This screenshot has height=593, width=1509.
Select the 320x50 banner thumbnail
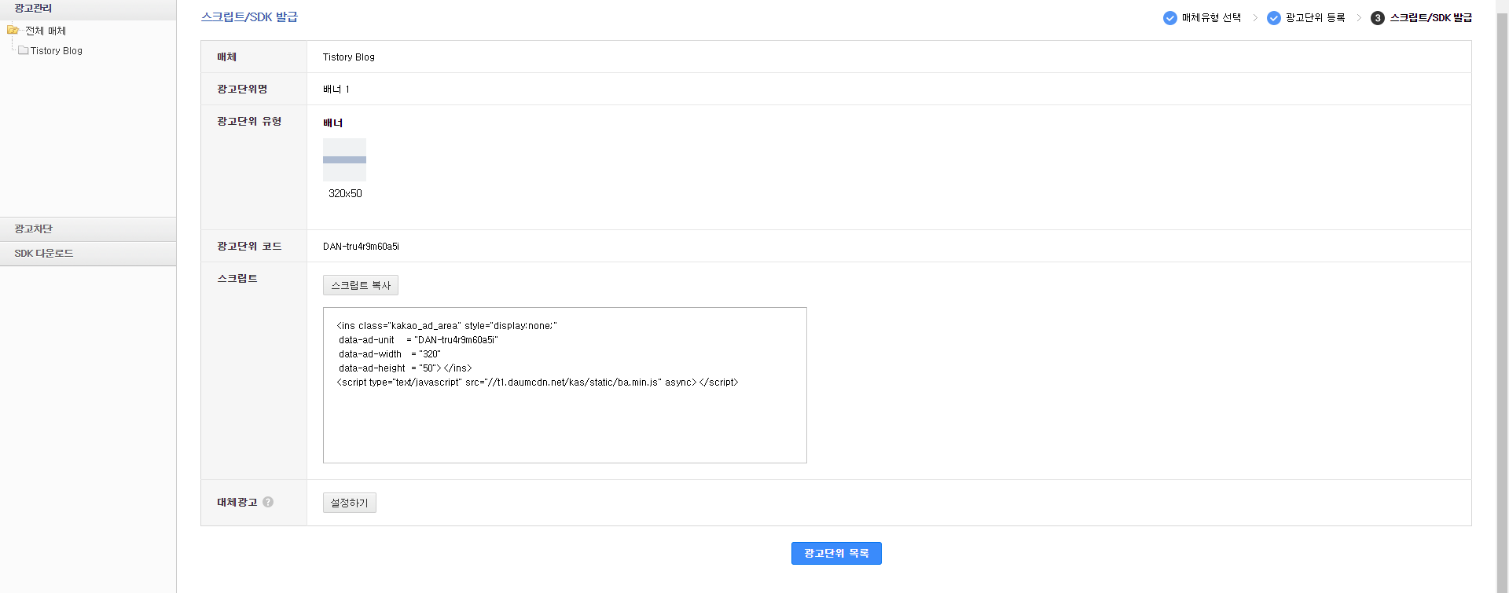[x=344, y=159]
